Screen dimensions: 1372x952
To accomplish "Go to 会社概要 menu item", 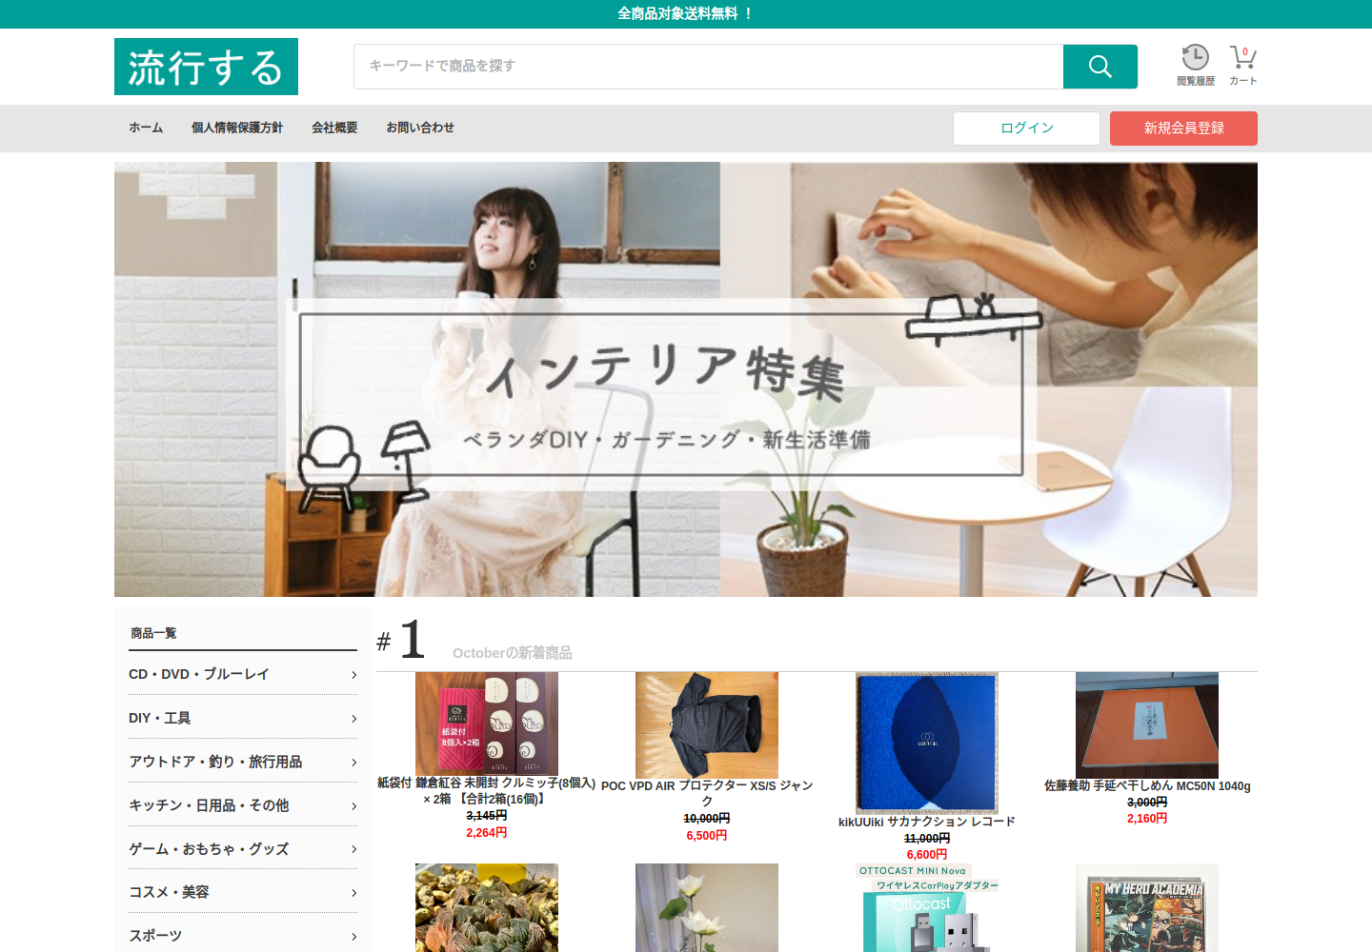I will [334, 128].
